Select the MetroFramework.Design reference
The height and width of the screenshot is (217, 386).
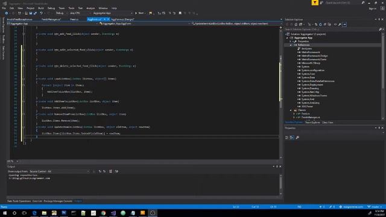pyautogui.click(x=314, y=56)
